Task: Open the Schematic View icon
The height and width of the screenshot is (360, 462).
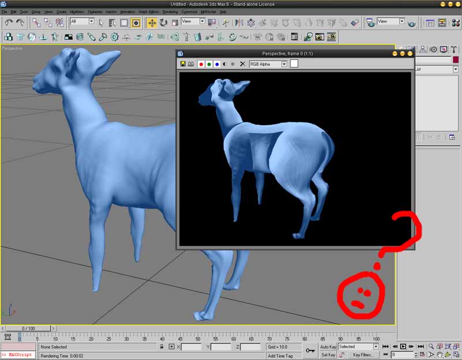Action: pos(442,22)
